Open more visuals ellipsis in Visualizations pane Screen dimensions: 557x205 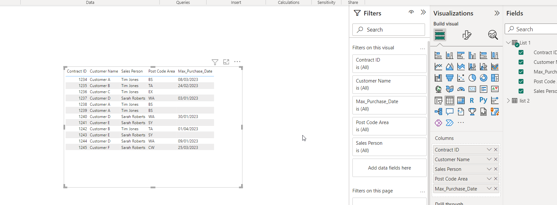pos(461,122)
